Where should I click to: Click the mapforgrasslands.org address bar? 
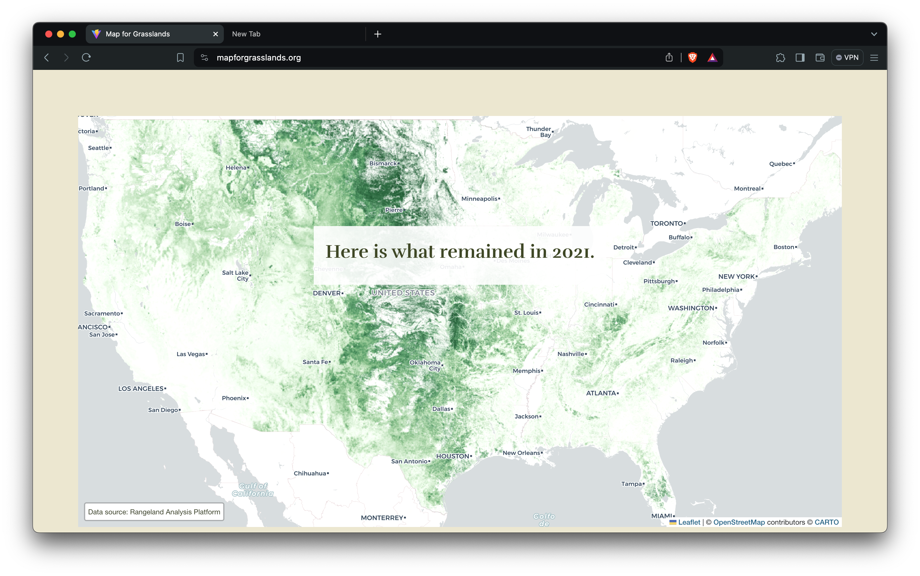(258, 58)
